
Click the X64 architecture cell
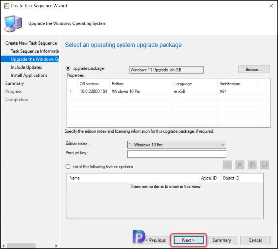[x=223, y=91]
